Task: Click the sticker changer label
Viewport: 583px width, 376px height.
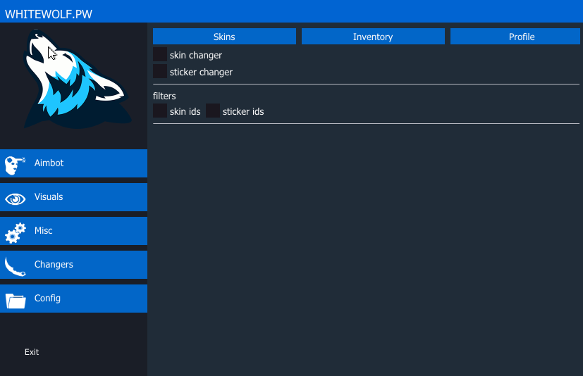Action: coord(201,72)
